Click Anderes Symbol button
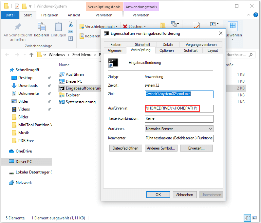This screenshot has width=261, height=223. pos(161,148)
